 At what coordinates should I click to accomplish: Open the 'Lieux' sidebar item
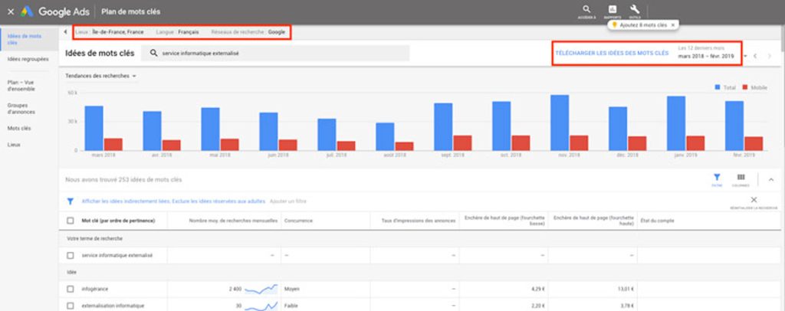[x=14, y=145]
